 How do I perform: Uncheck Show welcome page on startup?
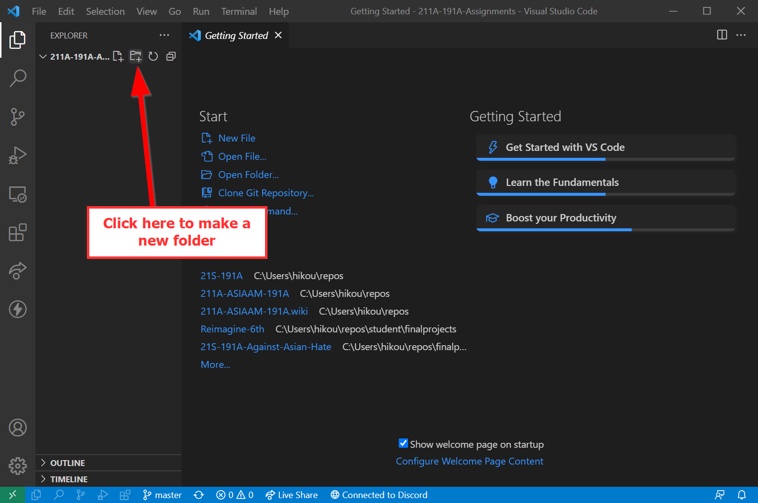tap(403, 443)
